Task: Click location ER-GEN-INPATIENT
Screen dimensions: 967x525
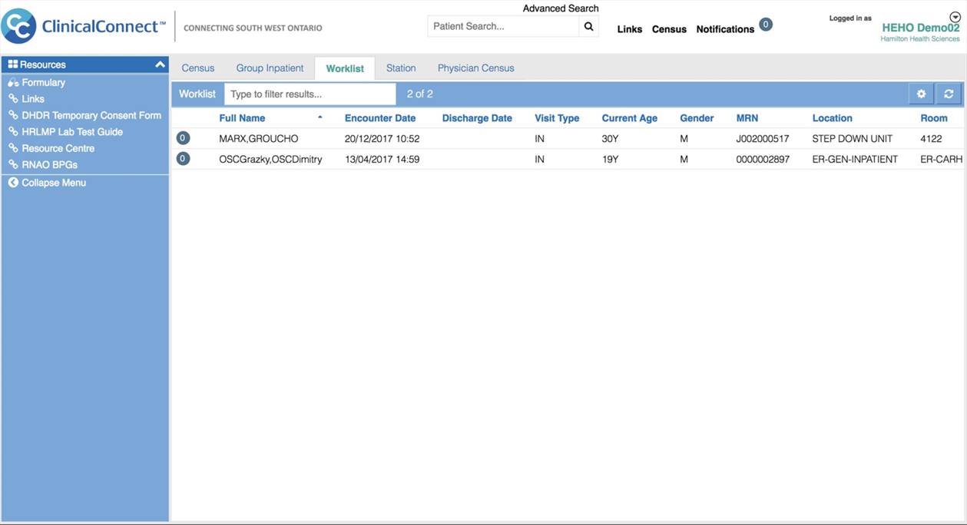Action: 855,160
